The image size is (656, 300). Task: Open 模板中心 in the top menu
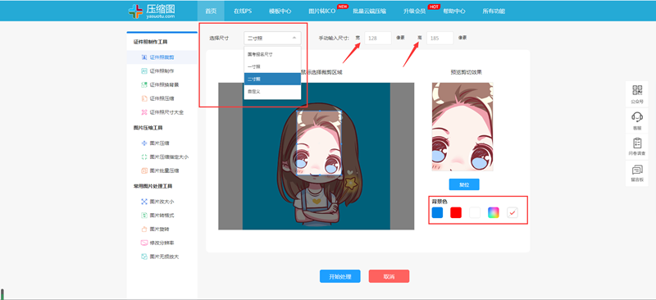click(x=280, y=11)
